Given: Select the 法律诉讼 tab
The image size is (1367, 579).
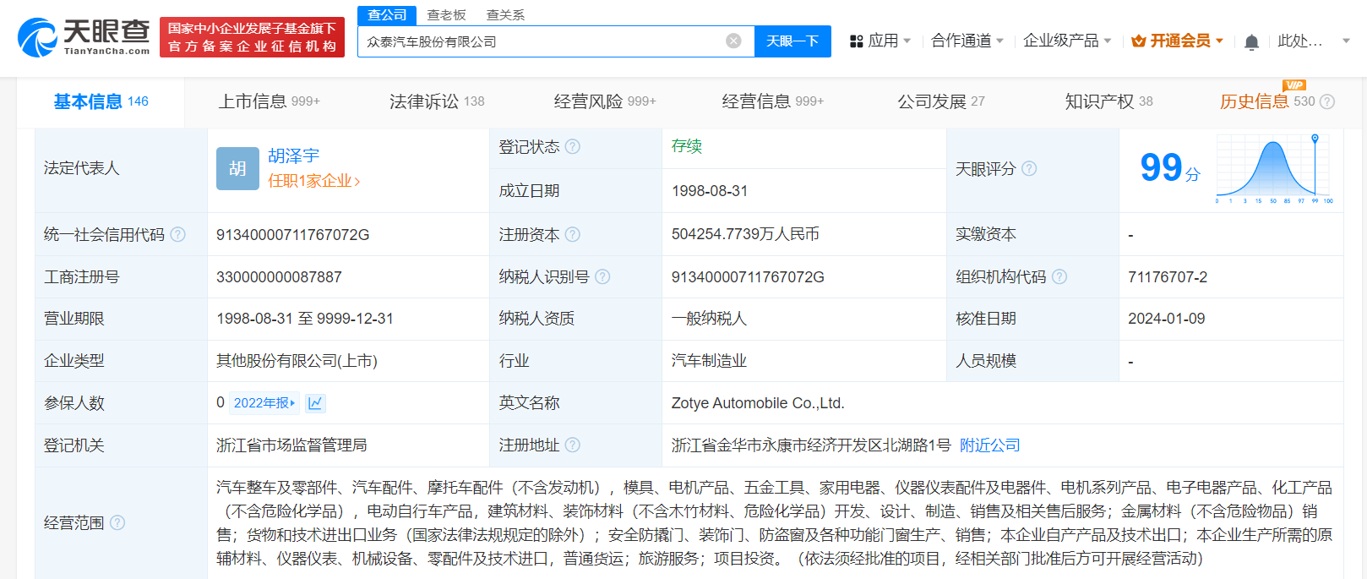Looking at the screenshot, I should (x=437, y=101).
